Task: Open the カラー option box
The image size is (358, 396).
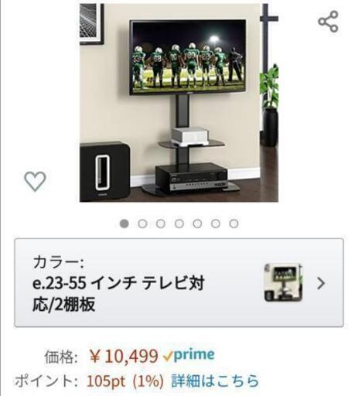Action: [x=179, y=283]
